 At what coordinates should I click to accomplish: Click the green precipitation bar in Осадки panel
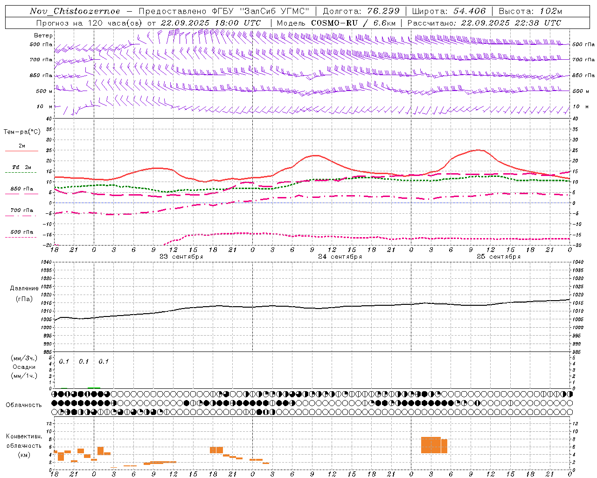94,387
